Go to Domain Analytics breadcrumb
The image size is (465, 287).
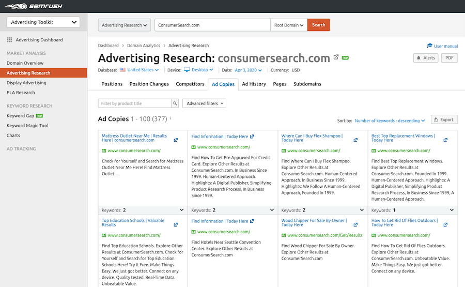pos(144,46)
